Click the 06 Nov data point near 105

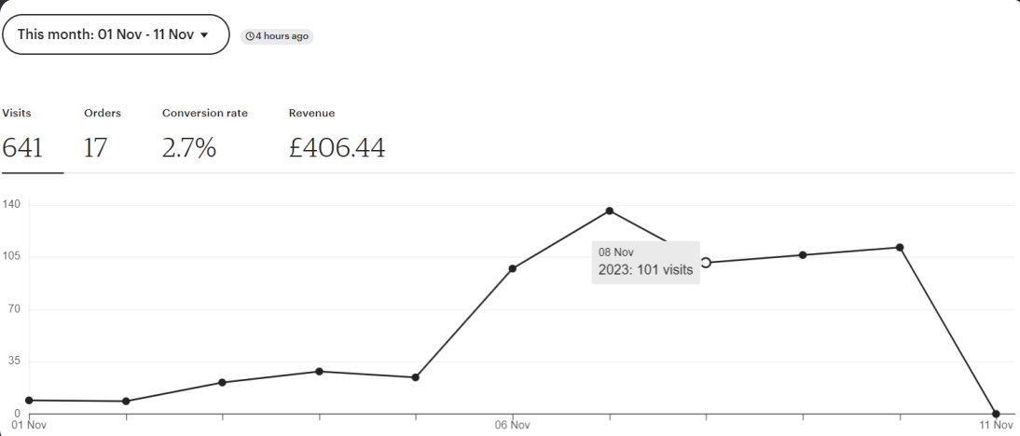click(513, 268)
